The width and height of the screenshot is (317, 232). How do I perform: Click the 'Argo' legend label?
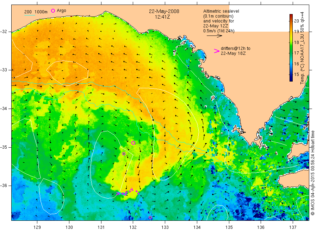(x=61, y=11)
